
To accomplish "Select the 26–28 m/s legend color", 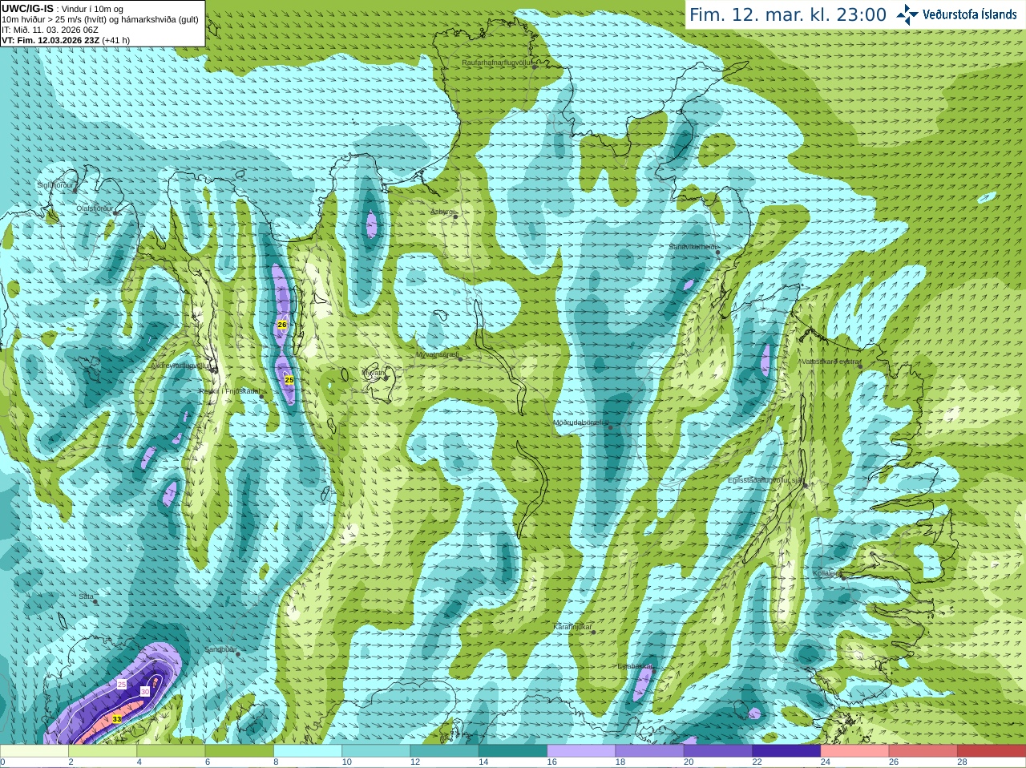I will click(923, 751).
